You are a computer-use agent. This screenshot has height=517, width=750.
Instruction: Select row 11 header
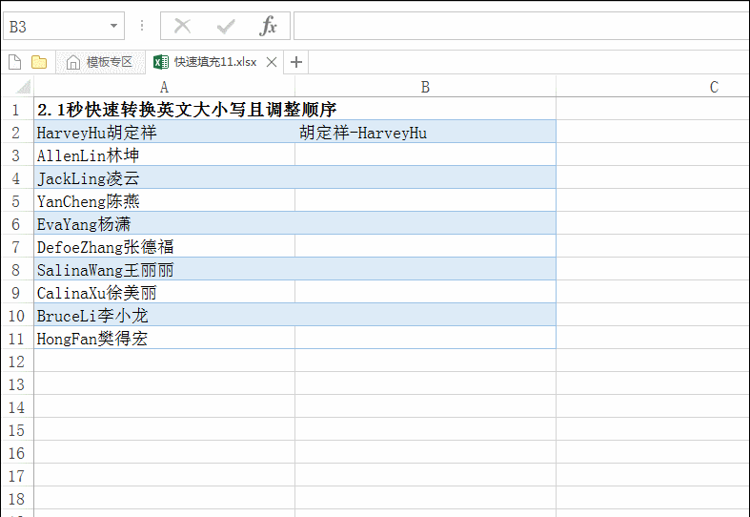tap(16, 339)
